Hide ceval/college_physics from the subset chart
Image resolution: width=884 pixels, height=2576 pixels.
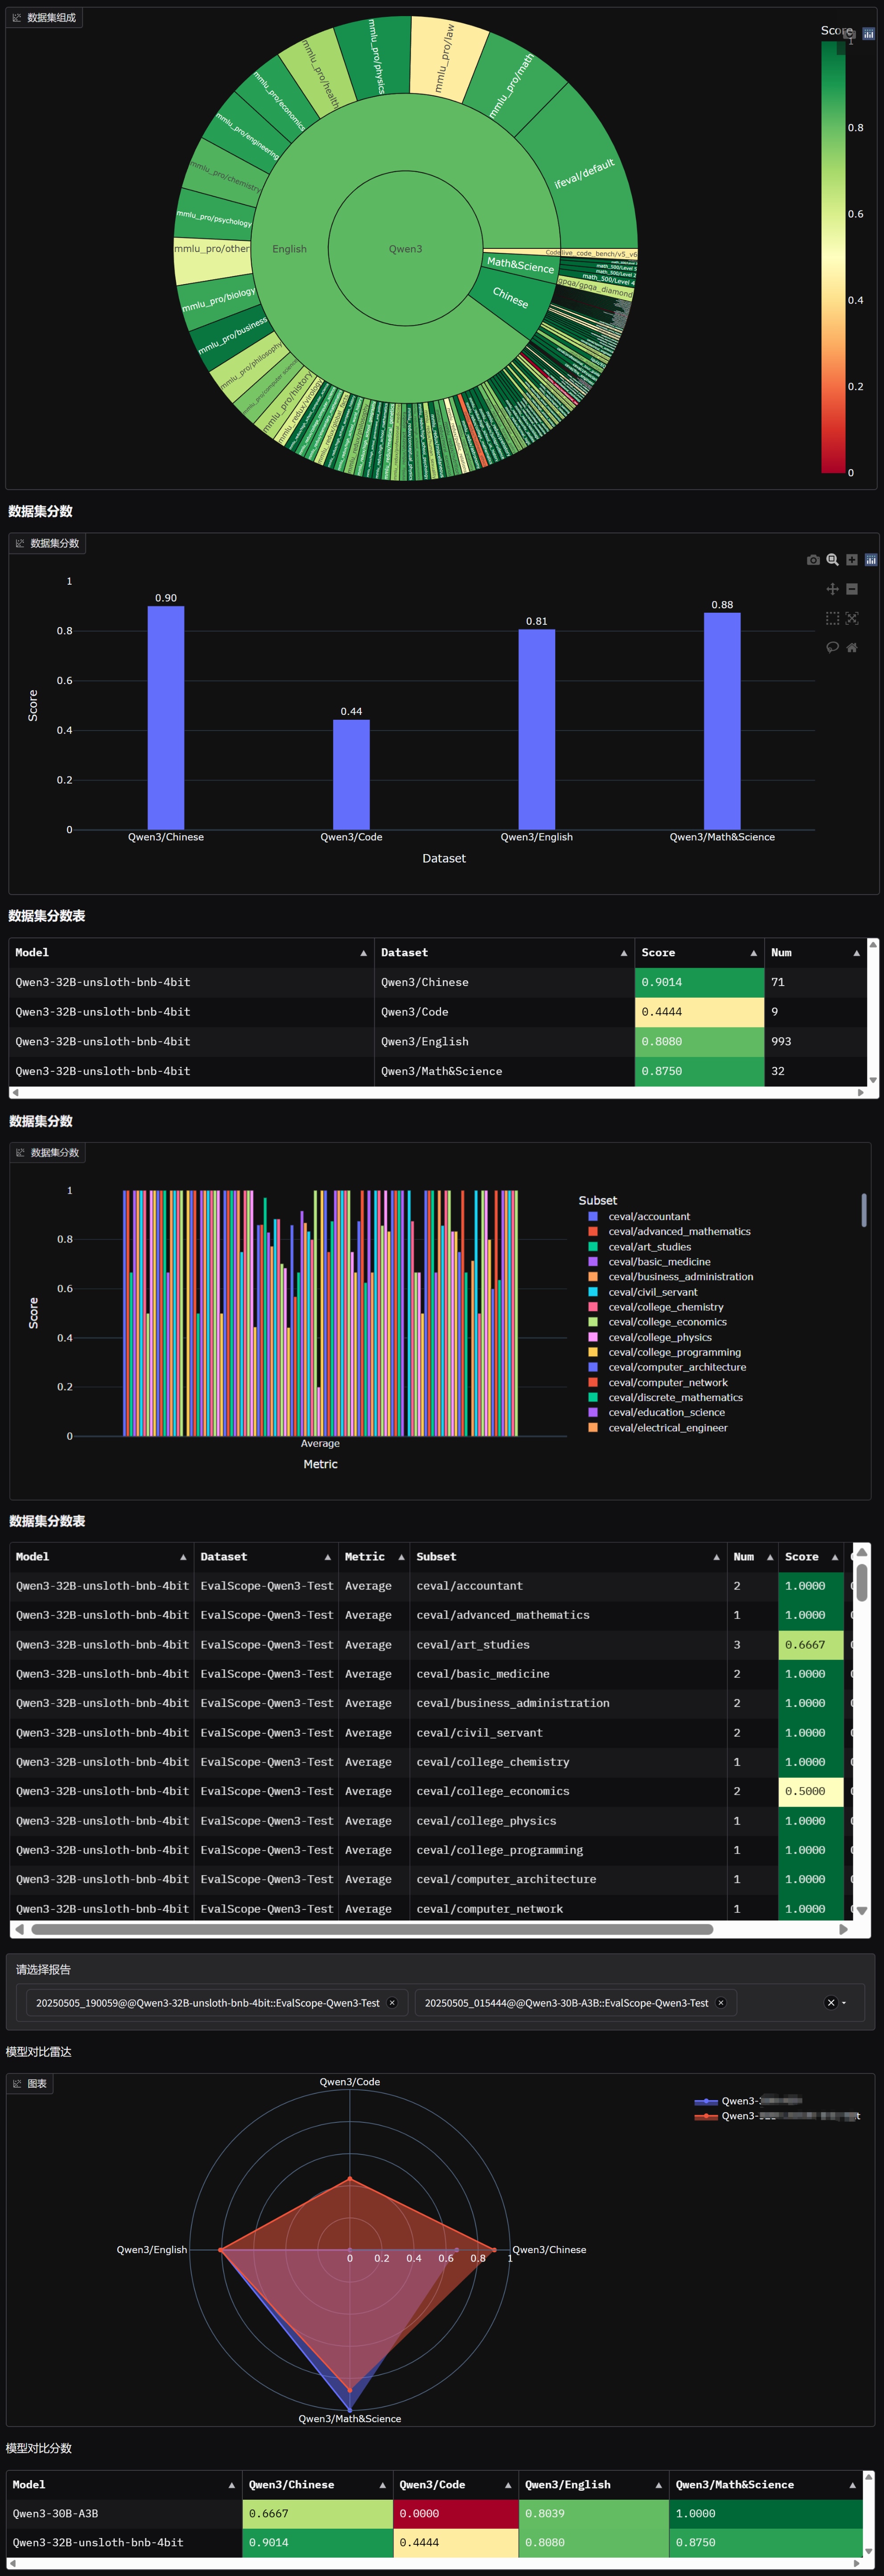click(x=659, y=1337)
